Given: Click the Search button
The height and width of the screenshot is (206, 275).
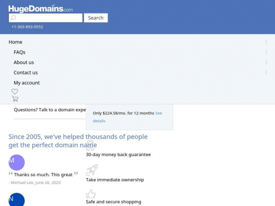Looking at the screenshot, I should (x=96, y=18).
